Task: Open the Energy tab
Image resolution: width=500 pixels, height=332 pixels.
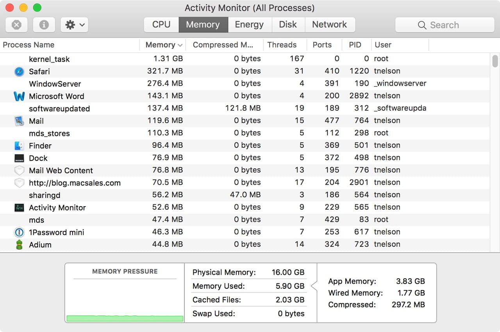Action: click(x=249, y=25)
